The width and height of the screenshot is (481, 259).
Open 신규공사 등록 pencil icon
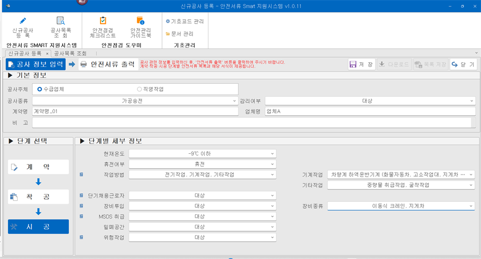(x=22, y=20)
